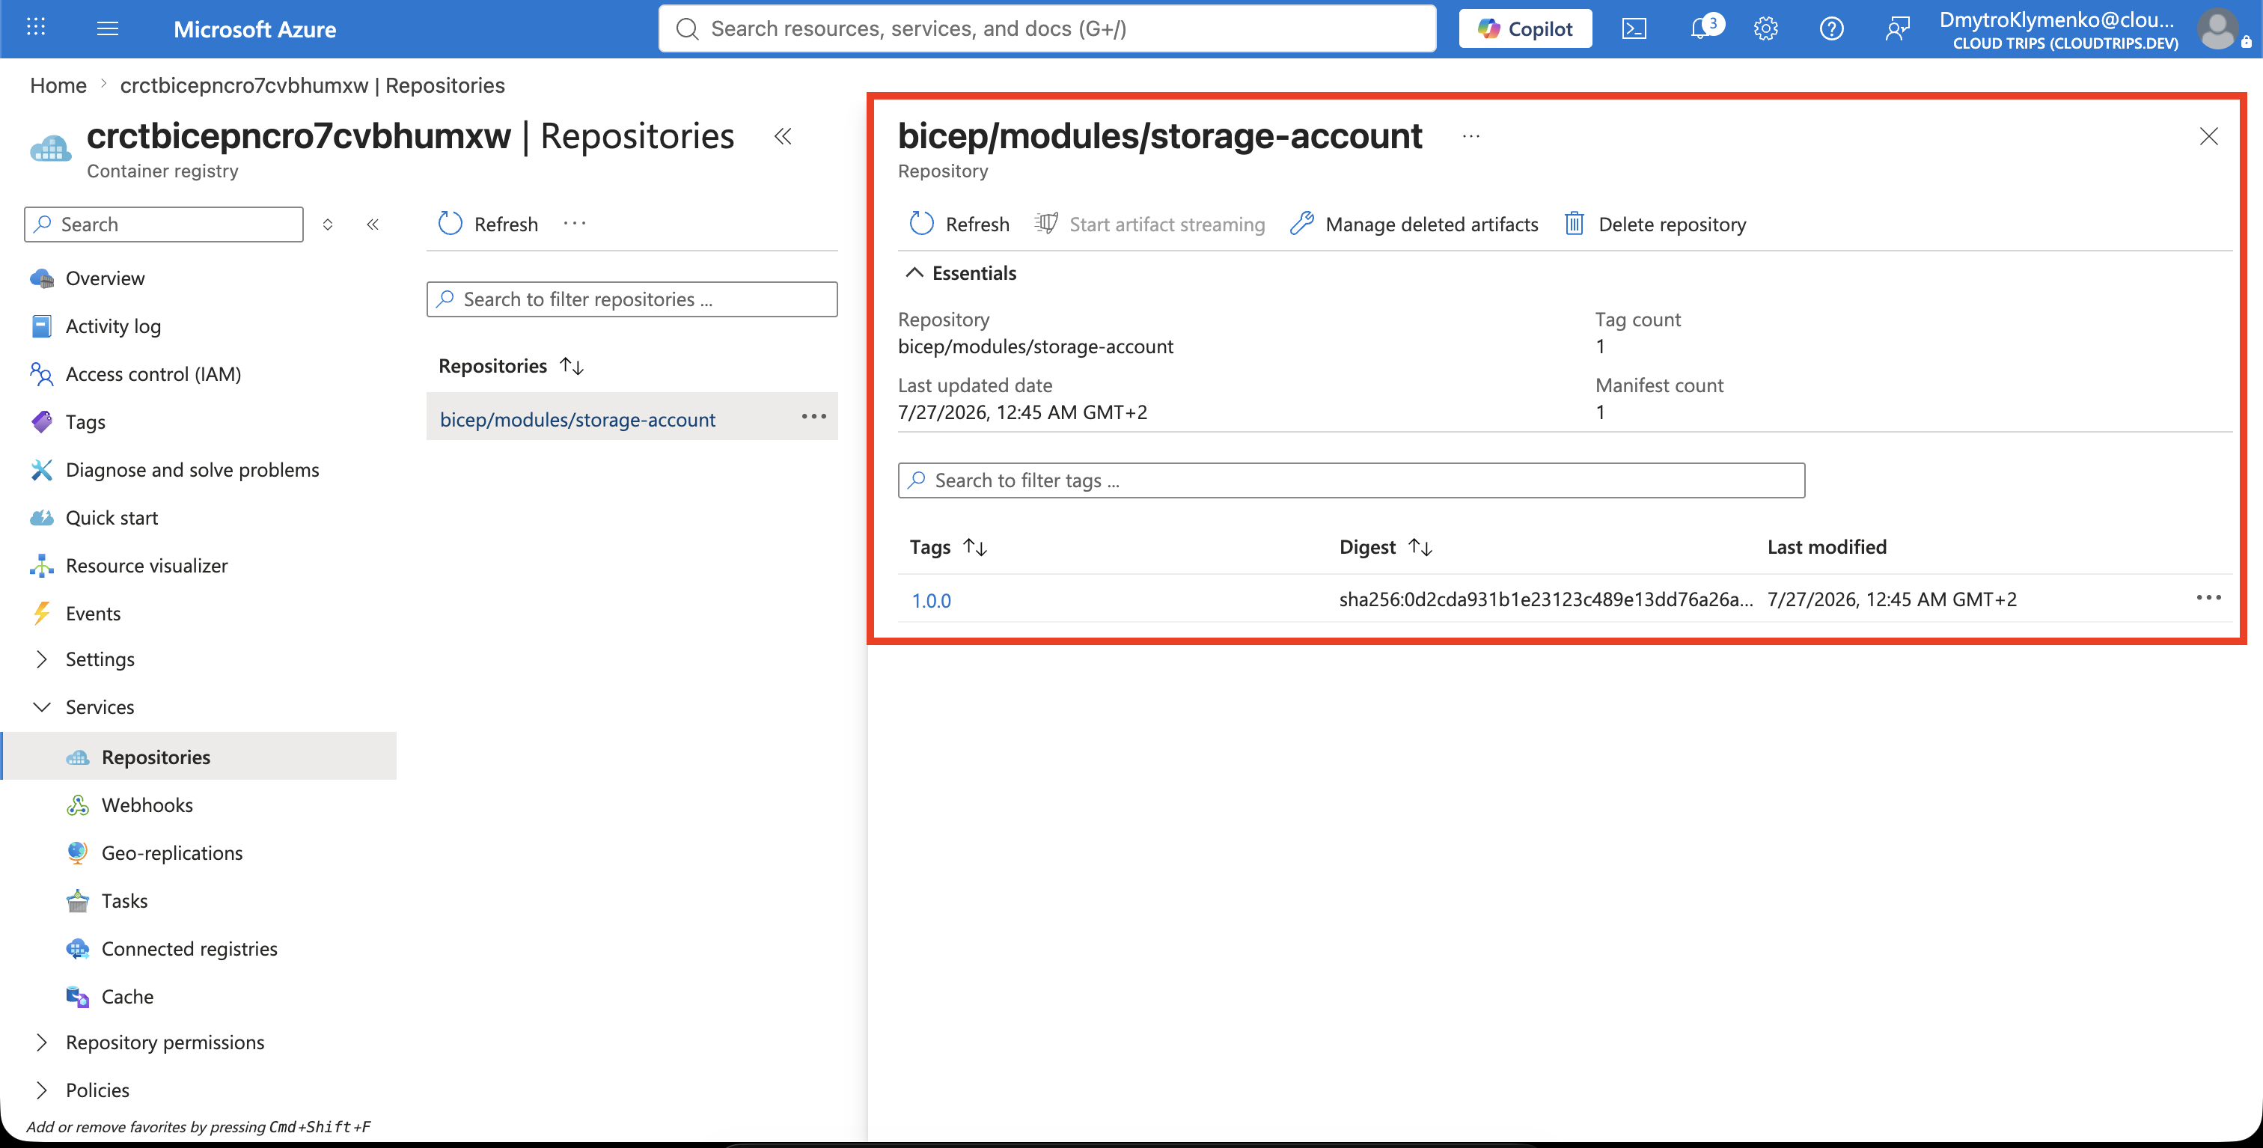Focus the sidebar menu Search field
The width and height of the screenshot is (2263, 1148).
point(165,224)
